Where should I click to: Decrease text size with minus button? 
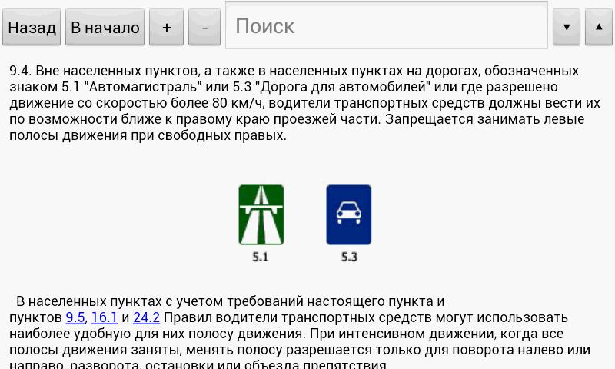point(204,27)
